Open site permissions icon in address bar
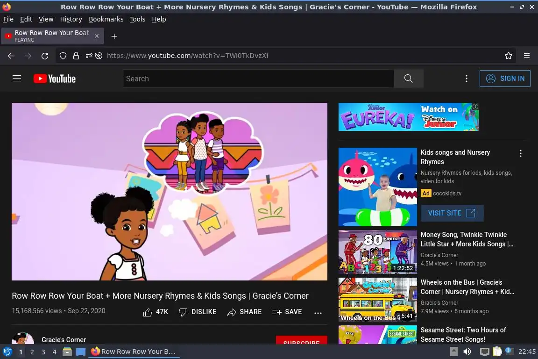Viewport: 538px width, 359px height. point(89,56)
